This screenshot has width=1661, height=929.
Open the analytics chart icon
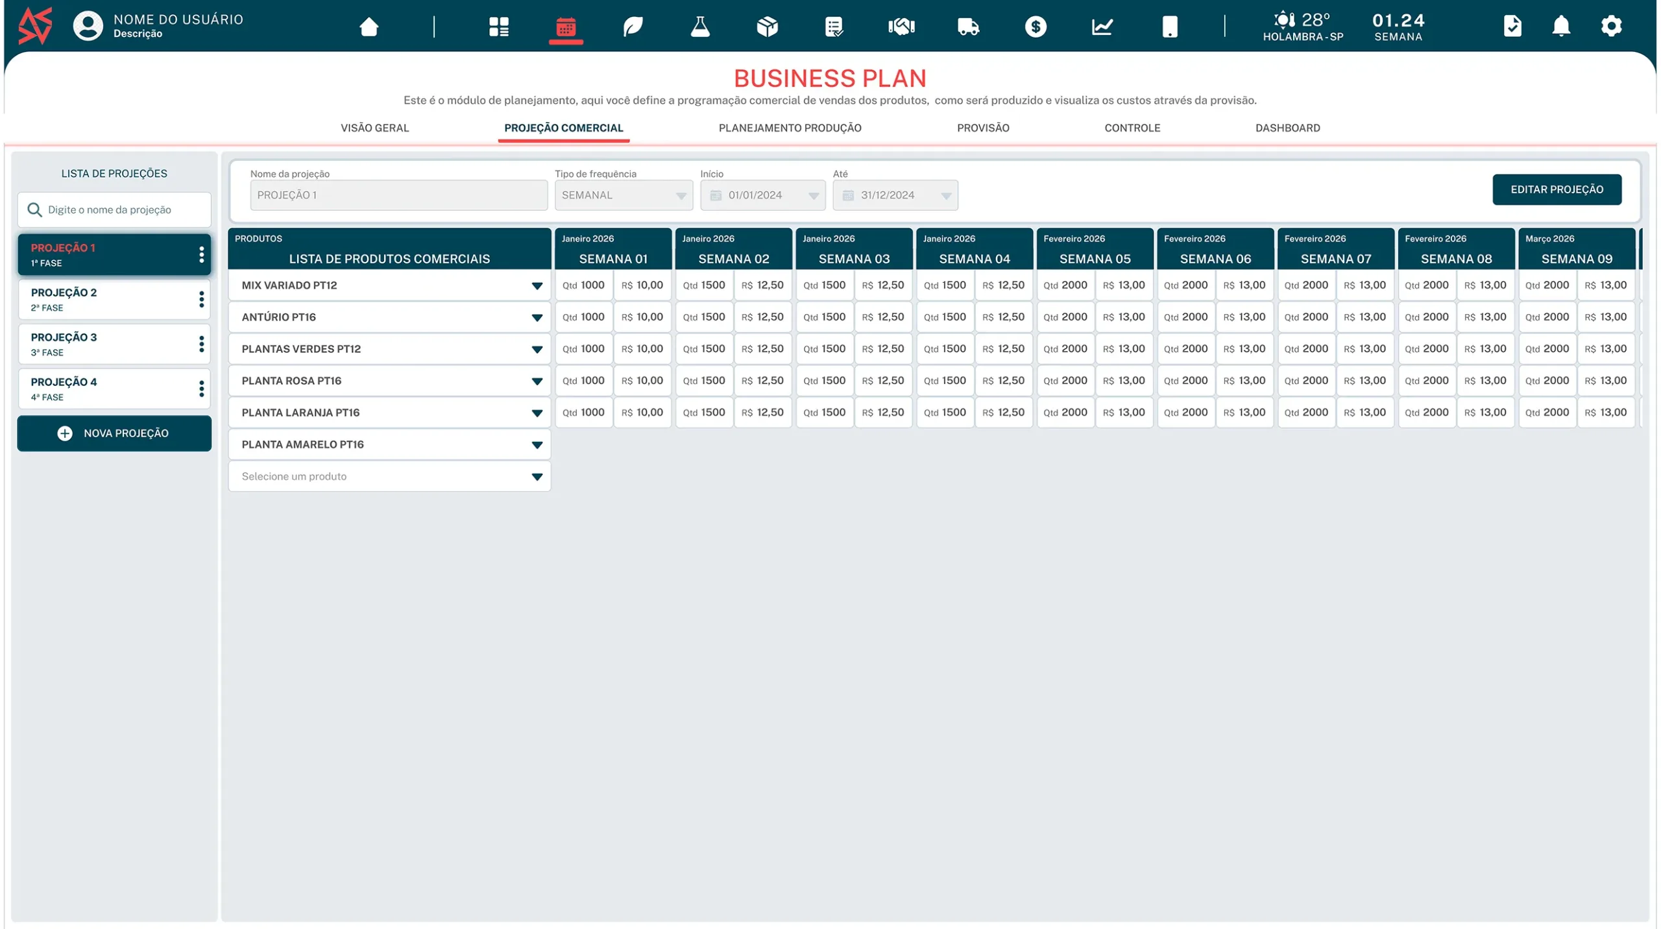(1103, 27)
